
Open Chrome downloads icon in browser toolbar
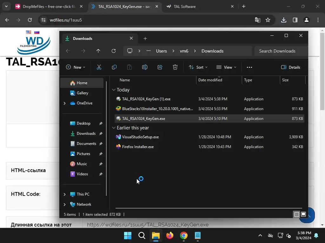coord(284,20)
